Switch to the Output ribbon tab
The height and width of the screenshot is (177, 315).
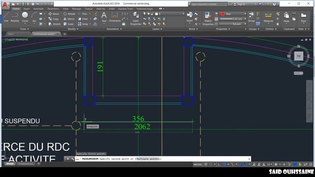pyautogui.click(x=89, y=9)
